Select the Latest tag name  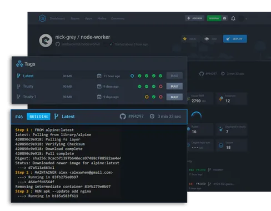point(28,76)
